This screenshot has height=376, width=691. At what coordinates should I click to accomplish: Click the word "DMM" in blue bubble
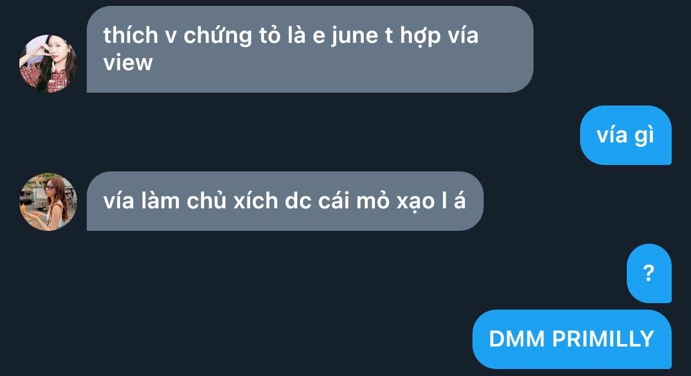pos(516,339)
